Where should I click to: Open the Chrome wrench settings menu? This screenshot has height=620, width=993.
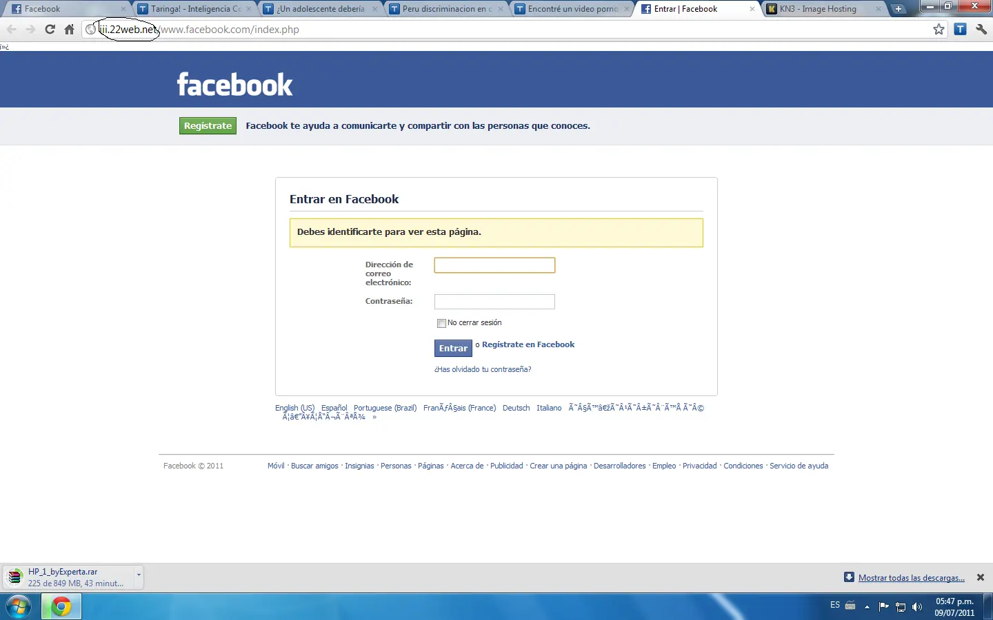981,29
